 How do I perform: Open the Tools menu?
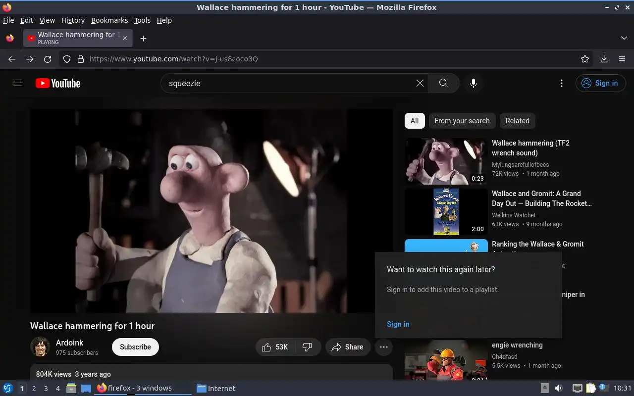[142, 20]
